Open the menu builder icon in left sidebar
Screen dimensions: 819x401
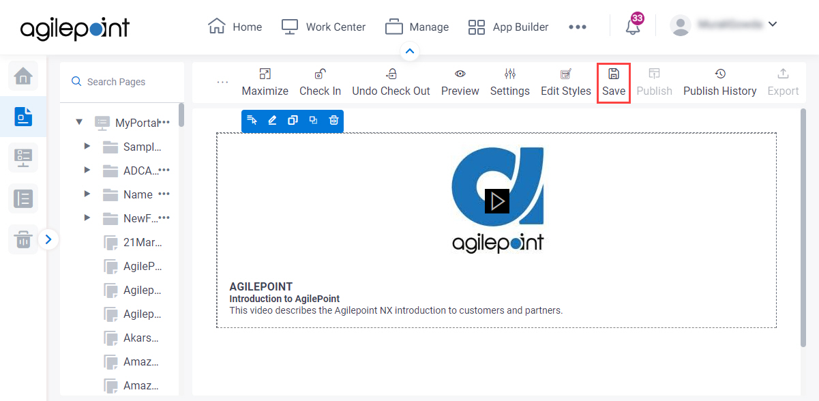pyautogui.click(x=23, y=157)
